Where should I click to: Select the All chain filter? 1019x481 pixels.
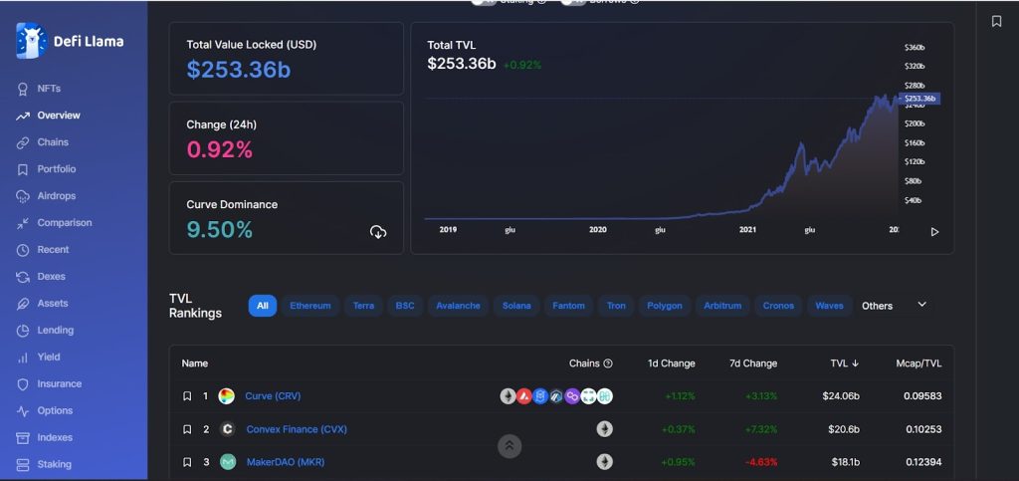pyautogui.click(x=263, y=306)
